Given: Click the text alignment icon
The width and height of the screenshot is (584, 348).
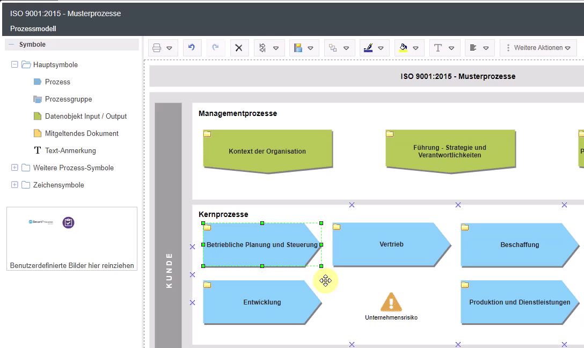Looking at the screenshot, I should (473, 48).
